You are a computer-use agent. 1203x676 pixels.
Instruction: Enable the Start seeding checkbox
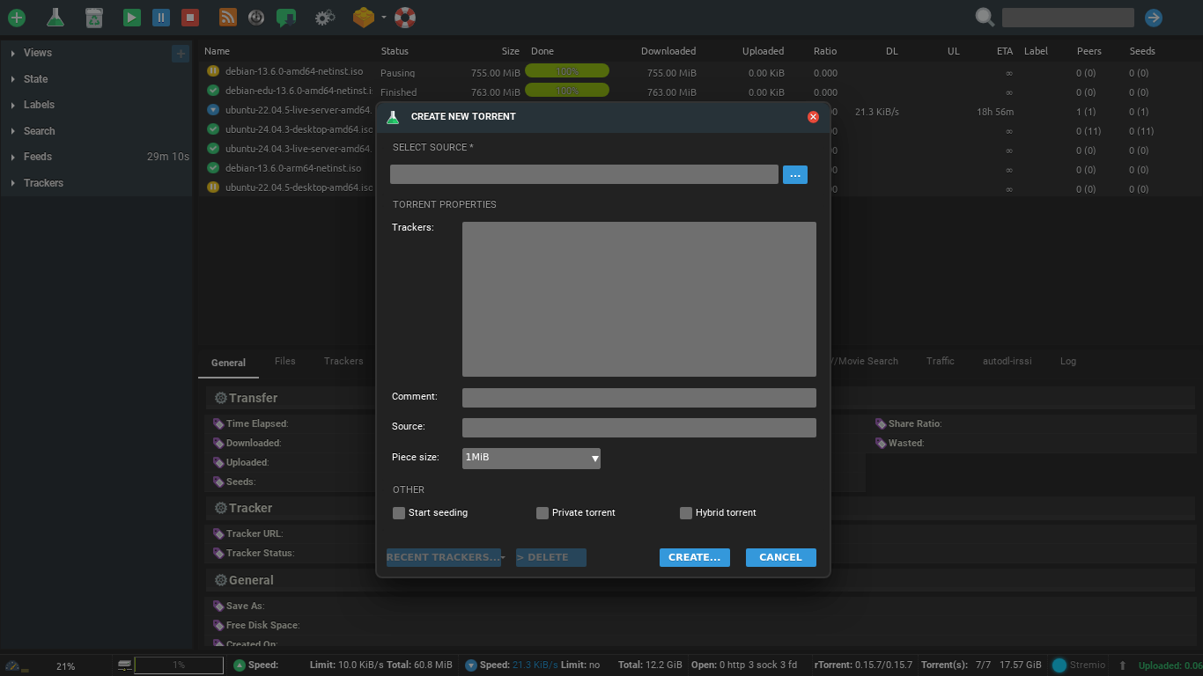(x=399, y=512)
